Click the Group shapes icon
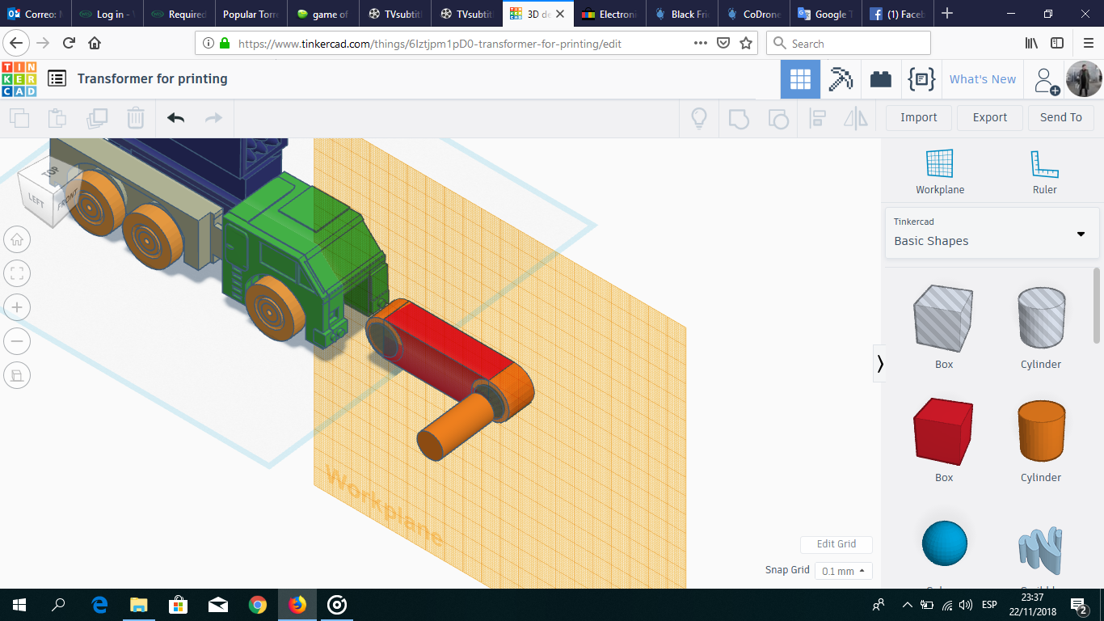The width and height of the screenshot is (1104, 621). [739, 118]
